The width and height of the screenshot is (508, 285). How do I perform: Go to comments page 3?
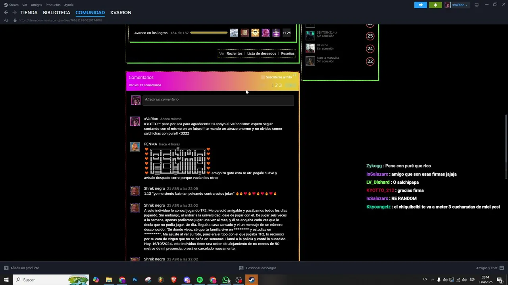[280, 85]
